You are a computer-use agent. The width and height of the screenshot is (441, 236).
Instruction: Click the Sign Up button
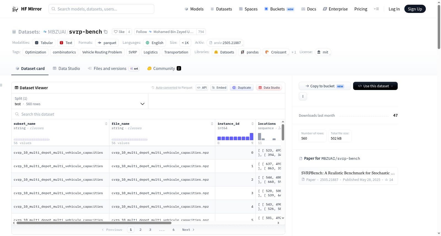click(x=415, y=9)
